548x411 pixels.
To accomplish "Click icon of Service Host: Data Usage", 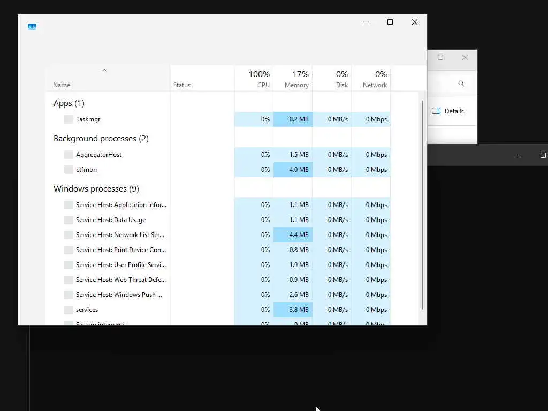I will point(68,220).
